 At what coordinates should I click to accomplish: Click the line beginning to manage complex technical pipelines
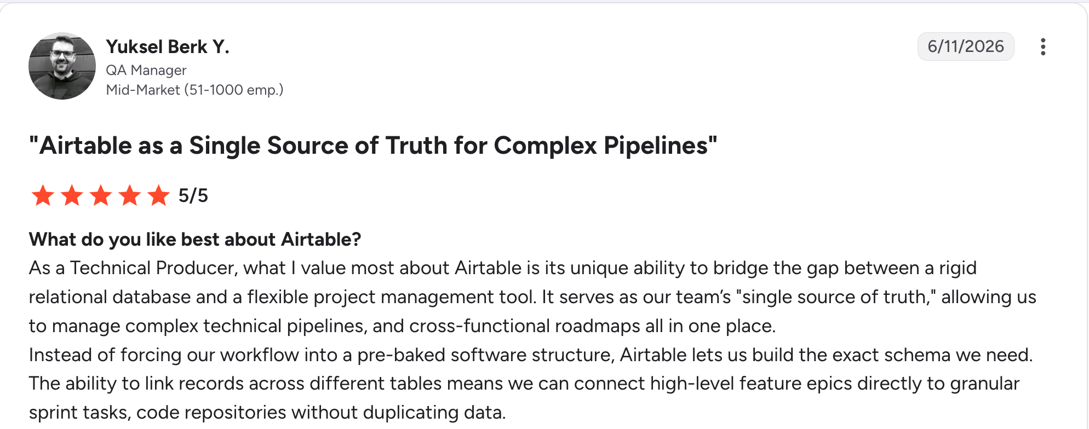click(402, 326)
